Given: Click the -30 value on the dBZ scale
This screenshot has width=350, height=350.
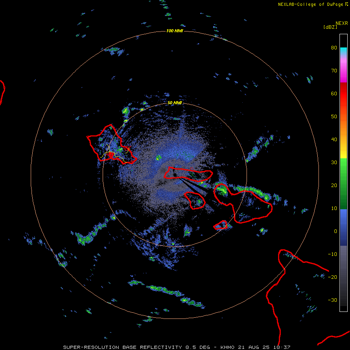Looking at the screenshot, I should [x=332, y=300].
